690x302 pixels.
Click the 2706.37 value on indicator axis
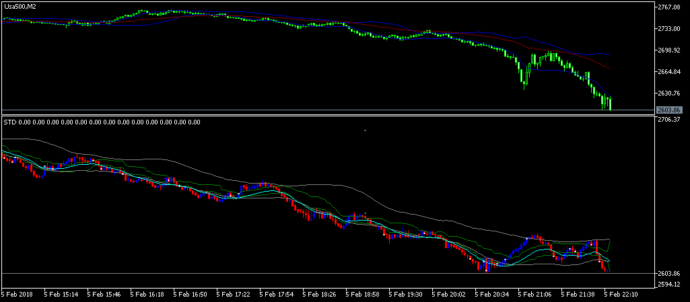tap(668, 120)
